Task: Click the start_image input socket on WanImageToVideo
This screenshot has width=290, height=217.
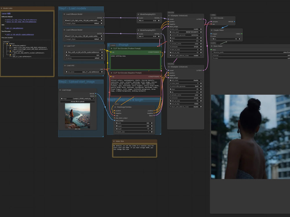Action: click(x=115, y=120)
